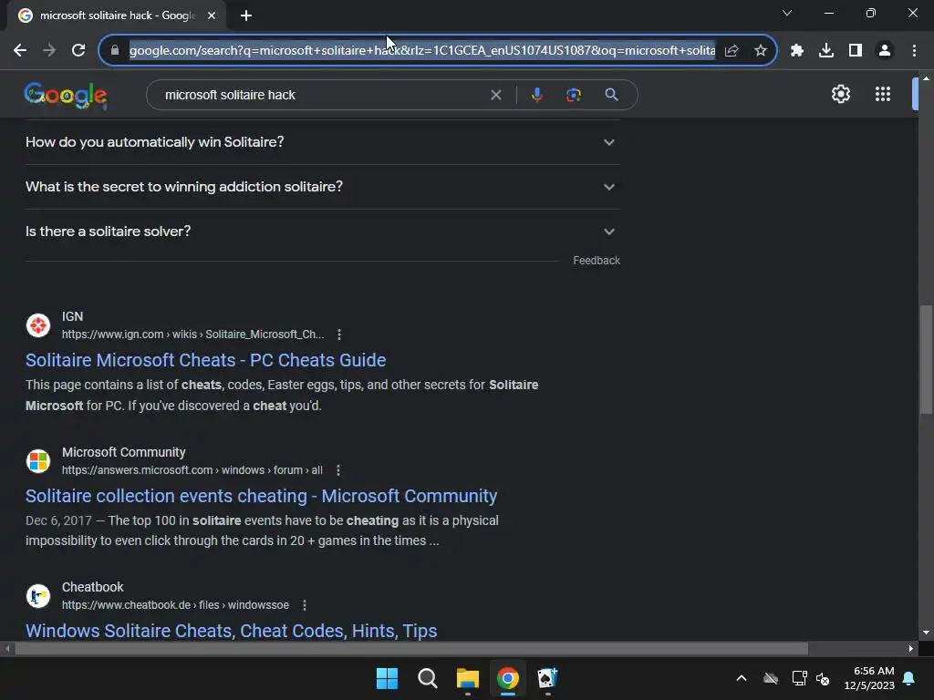Open "Windows Solitaire Cheats, Cheat Codes" result

[231, 631]
